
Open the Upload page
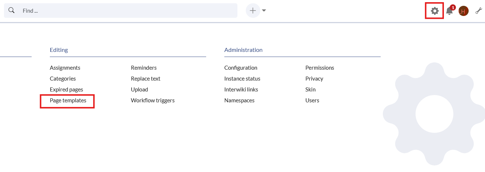pos(139,90)
